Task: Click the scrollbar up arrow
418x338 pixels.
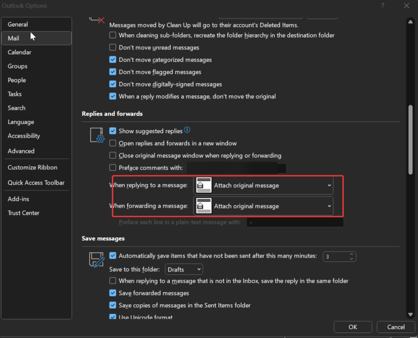Action: point(410,22)
